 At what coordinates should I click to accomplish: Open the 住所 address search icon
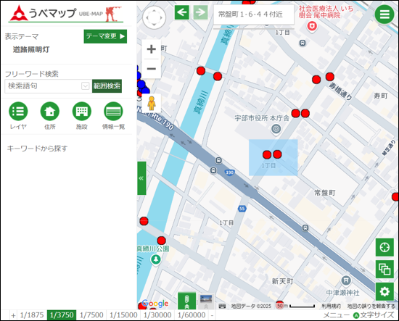point(50,112)
